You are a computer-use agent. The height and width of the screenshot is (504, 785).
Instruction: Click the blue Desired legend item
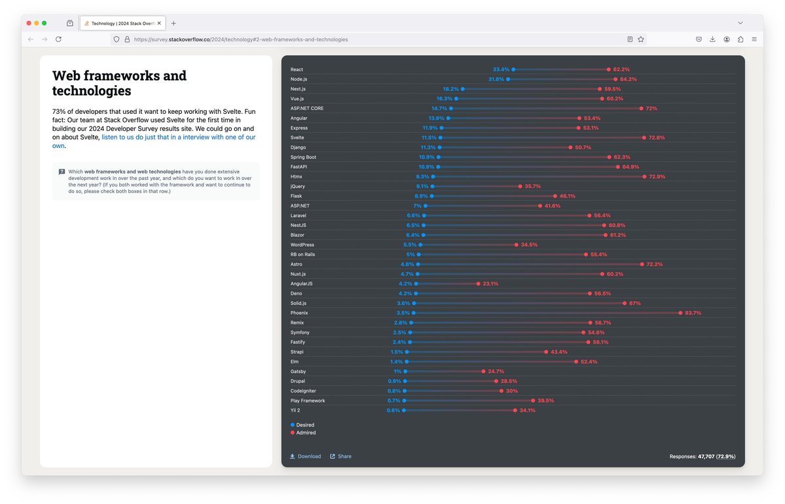(x=302, y=425)
